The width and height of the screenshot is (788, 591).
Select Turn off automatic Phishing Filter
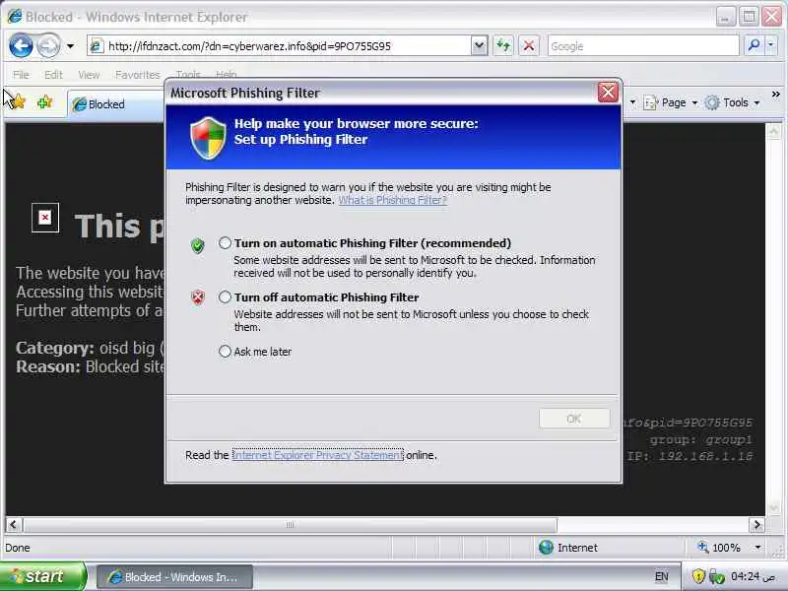click(x=225, y=297)
